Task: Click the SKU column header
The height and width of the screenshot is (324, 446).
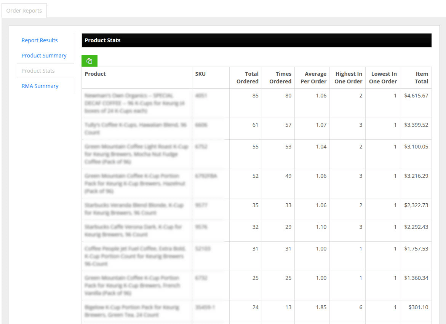Action: pyautogui.click(x=200, y=74)
